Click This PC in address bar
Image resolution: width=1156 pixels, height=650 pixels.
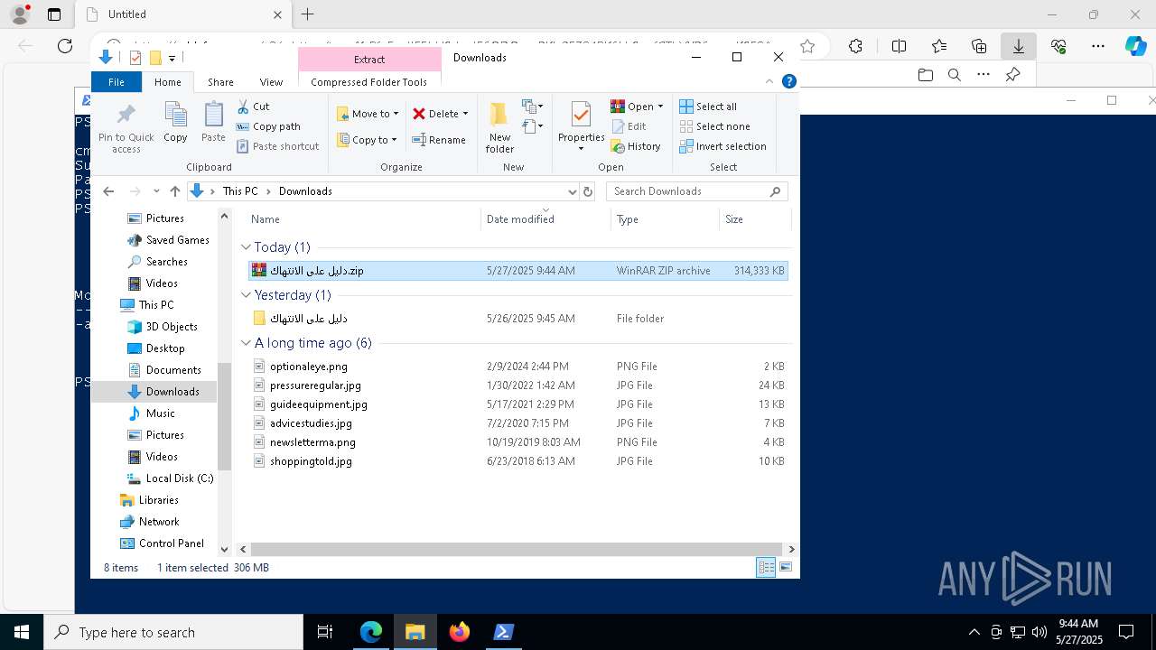click(240, 191)
